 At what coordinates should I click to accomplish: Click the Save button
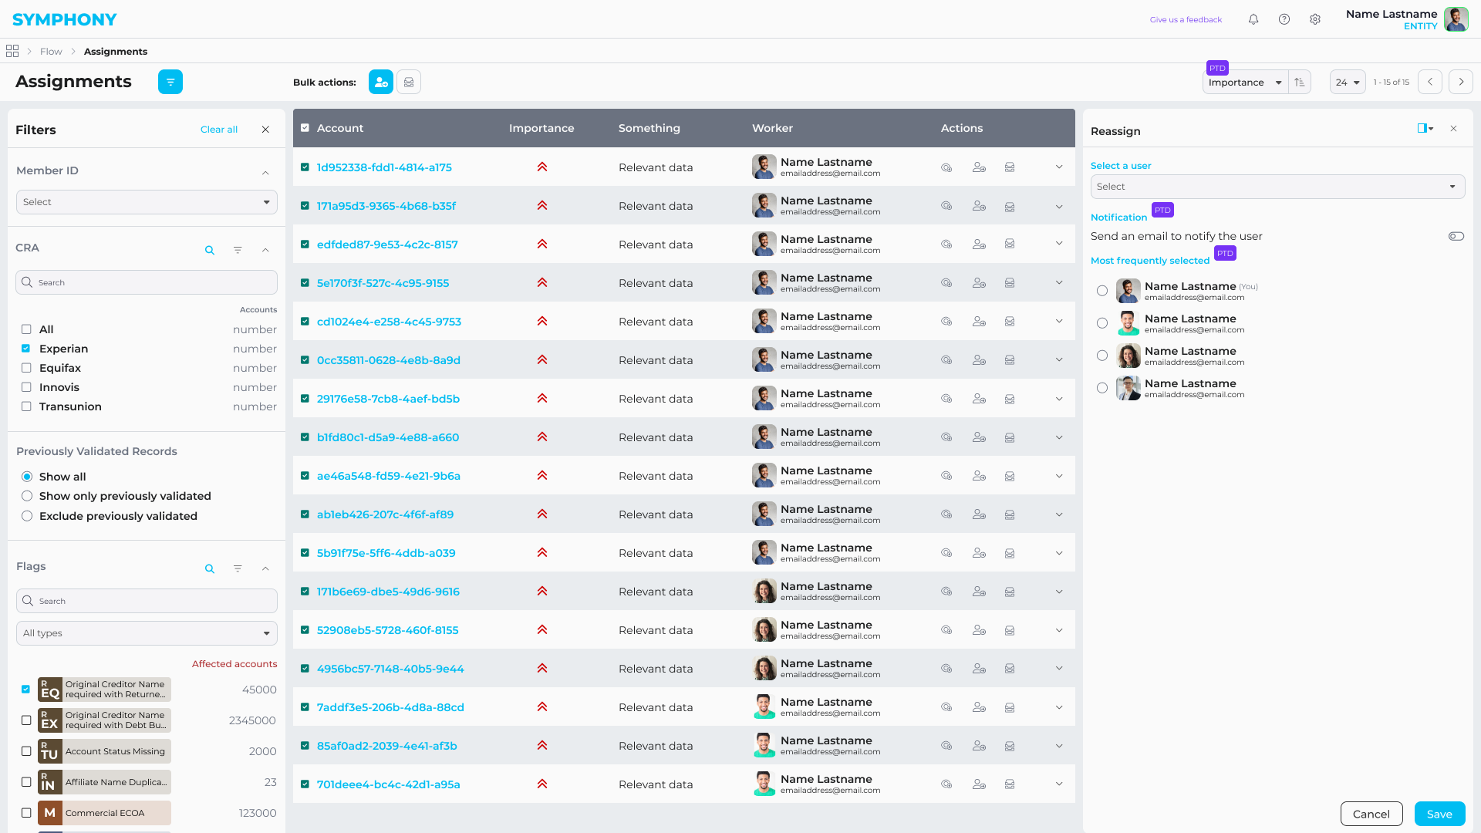point(1439,814)
